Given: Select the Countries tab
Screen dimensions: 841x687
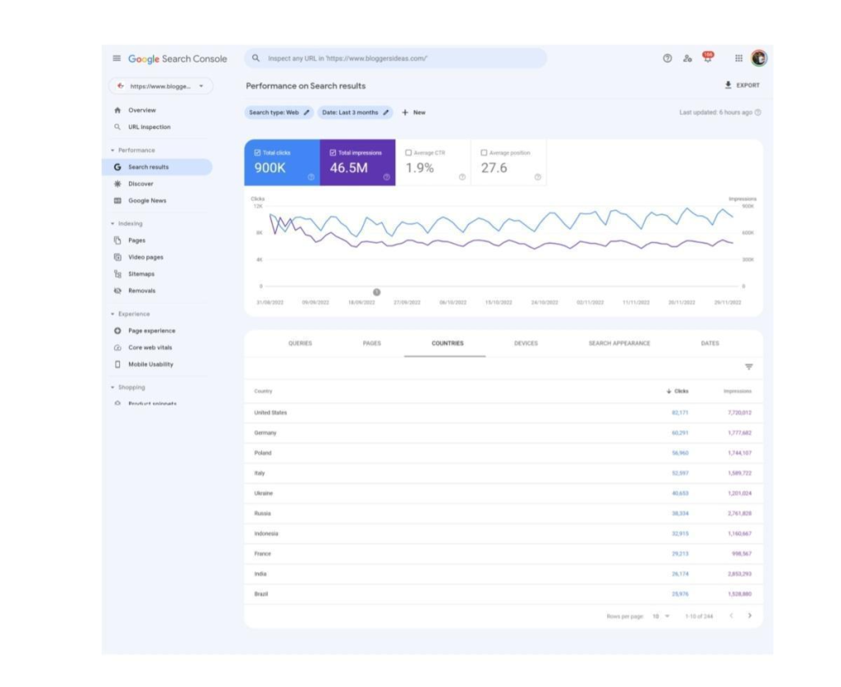Looking at the screenshot, I should (x=448, y=343).
